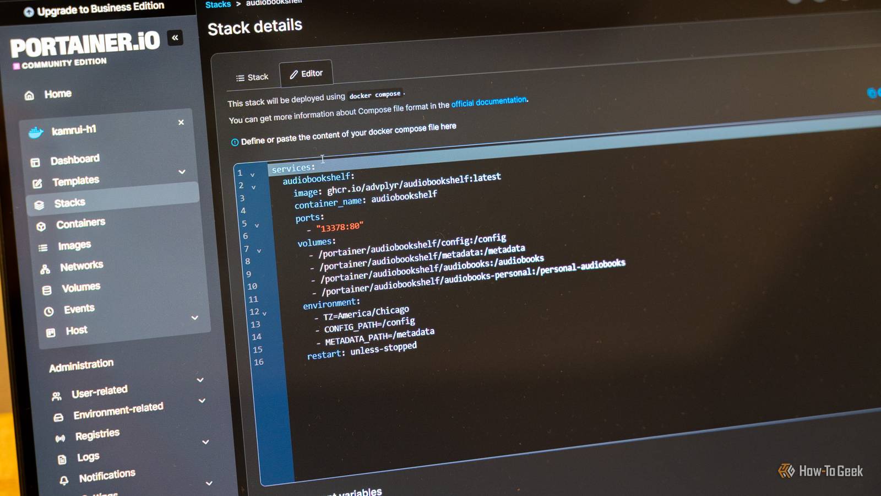
Task: Open the official documentation link
Action: point(490,102)
